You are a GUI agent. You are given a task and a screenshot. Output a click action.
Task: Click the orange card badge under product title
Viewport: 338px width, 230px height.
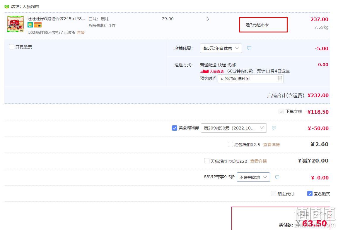[x=38, y=25]
